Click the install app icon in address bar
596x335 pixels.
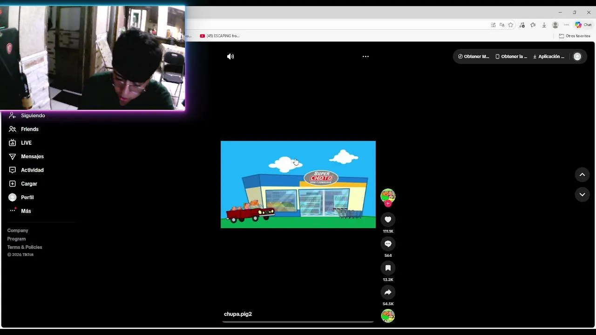pos(493,25)
